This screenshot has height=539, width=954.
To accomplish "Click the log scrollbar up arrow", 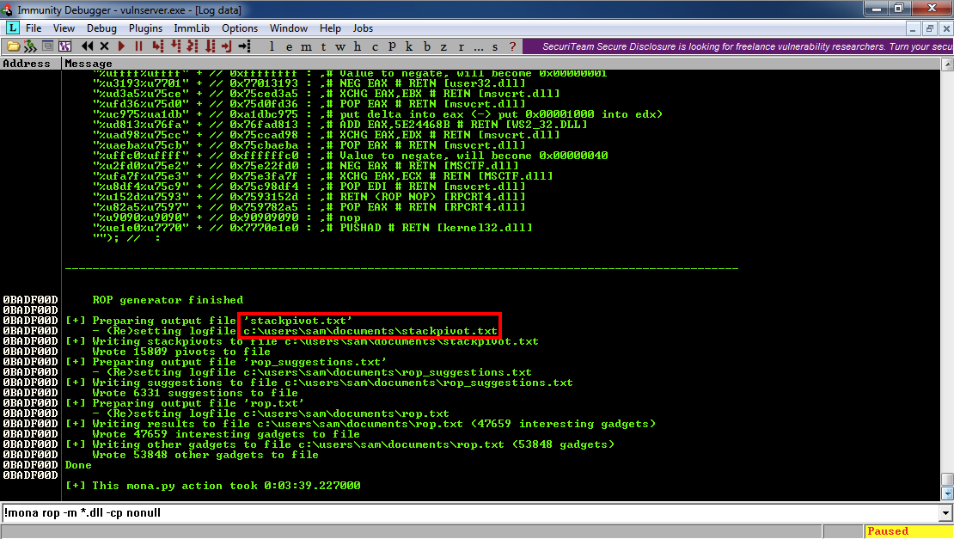I will [947, 64].
